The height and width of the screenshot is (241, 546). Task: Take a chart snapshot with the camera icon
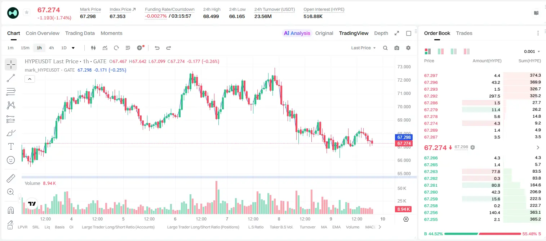coord(397,48)
